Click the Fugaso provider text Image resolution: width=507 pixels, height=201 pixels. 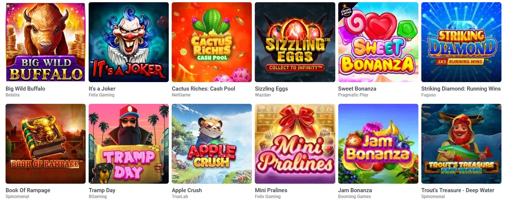point(429,95)
